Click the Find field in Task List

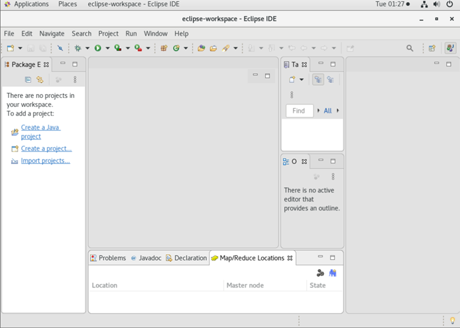(x=300, y=111)
